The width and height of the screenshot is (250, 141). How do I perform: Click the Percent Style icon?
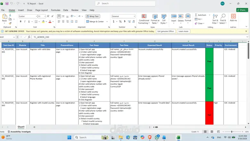pyautogui.click(x=120, y=21)
